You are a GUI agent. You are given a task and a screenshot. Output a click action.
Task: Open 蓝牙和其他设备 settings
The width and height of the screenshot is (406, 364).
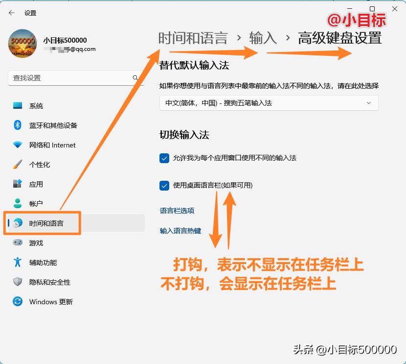click(x=51, y=125)
